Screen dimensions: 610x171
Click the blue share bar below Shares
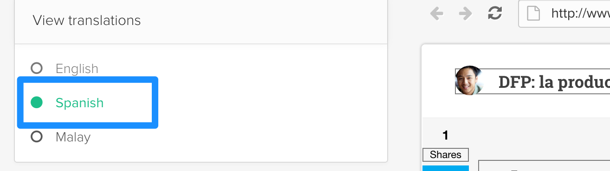point(446,168)
